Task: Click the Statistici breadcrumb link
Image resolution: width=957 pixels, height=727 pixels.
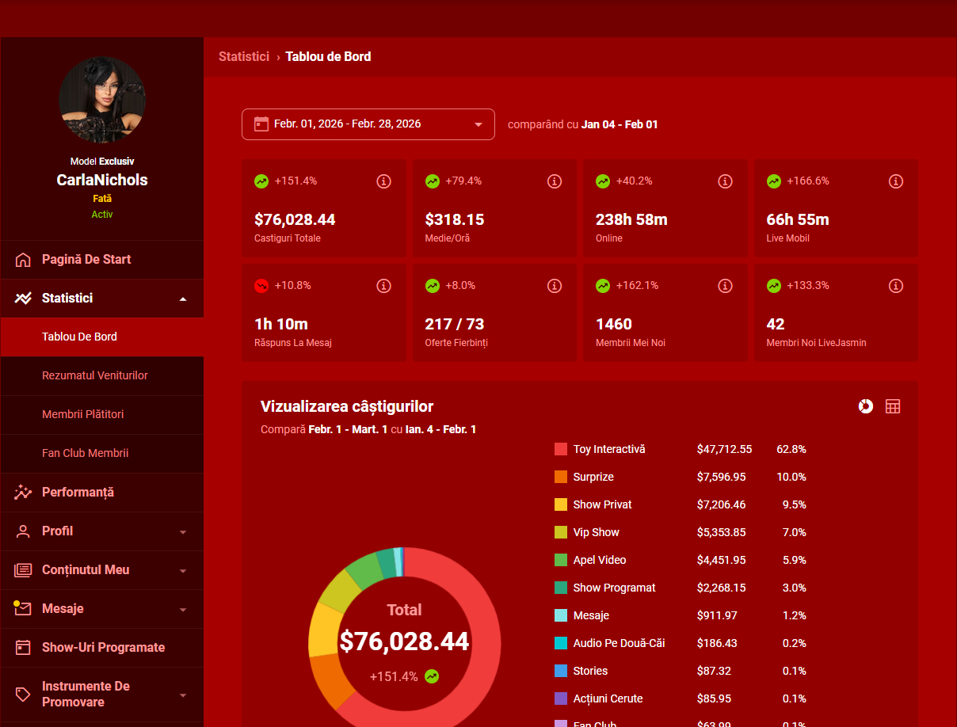Action: [244, 57]
